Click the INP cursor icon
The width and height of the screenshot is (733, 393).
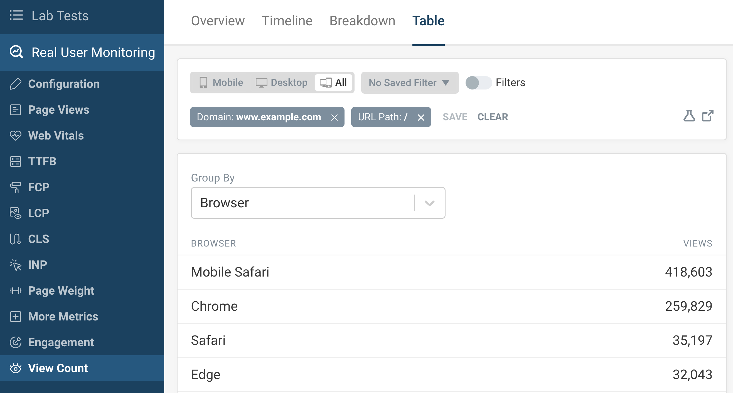14,264
